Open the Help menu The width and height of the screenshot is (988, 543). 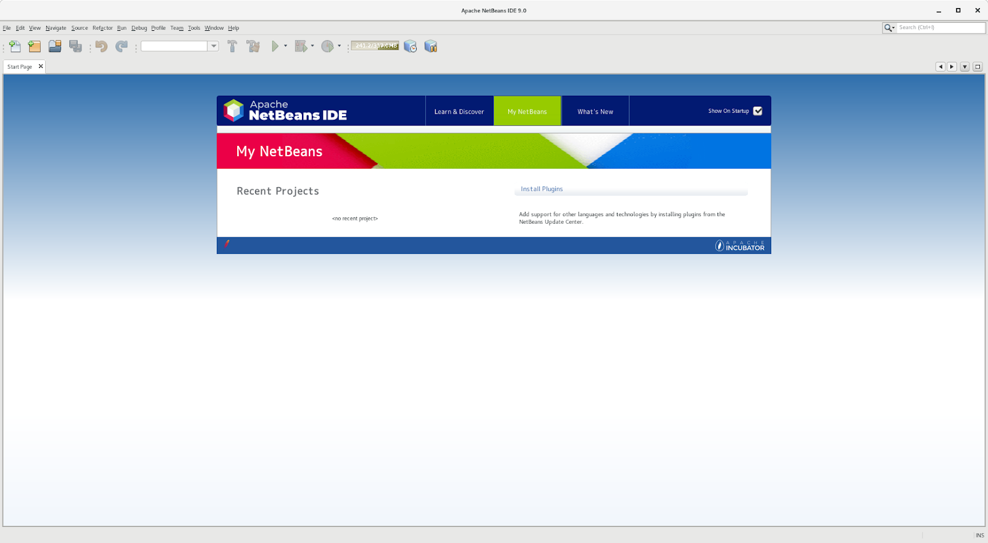pos(233,28)
